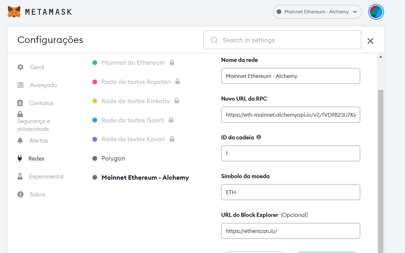
Task: Click the MetaMask fox logo
Action: pyautogui.click(x=14, y=11)
